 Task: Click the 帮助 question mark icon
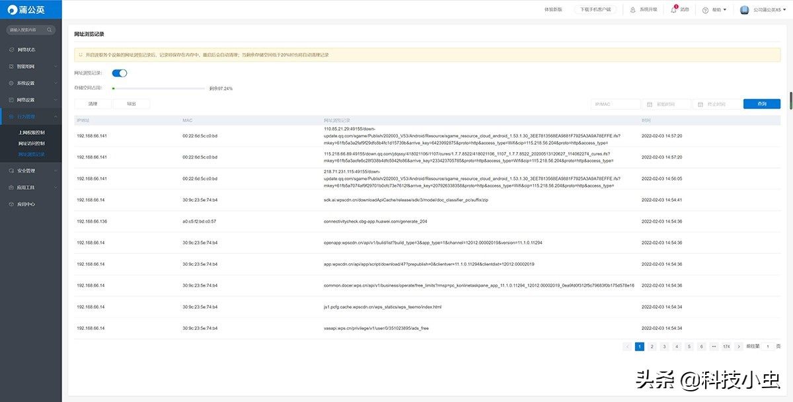pyautogui.click(x=705, y=10)
